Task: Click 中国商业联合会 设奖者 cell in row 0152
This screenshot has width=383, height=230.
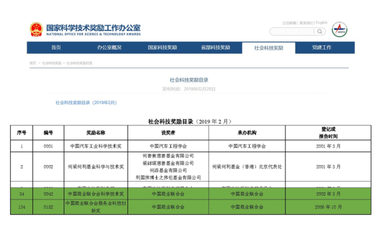Action: (x=168, y=207)
